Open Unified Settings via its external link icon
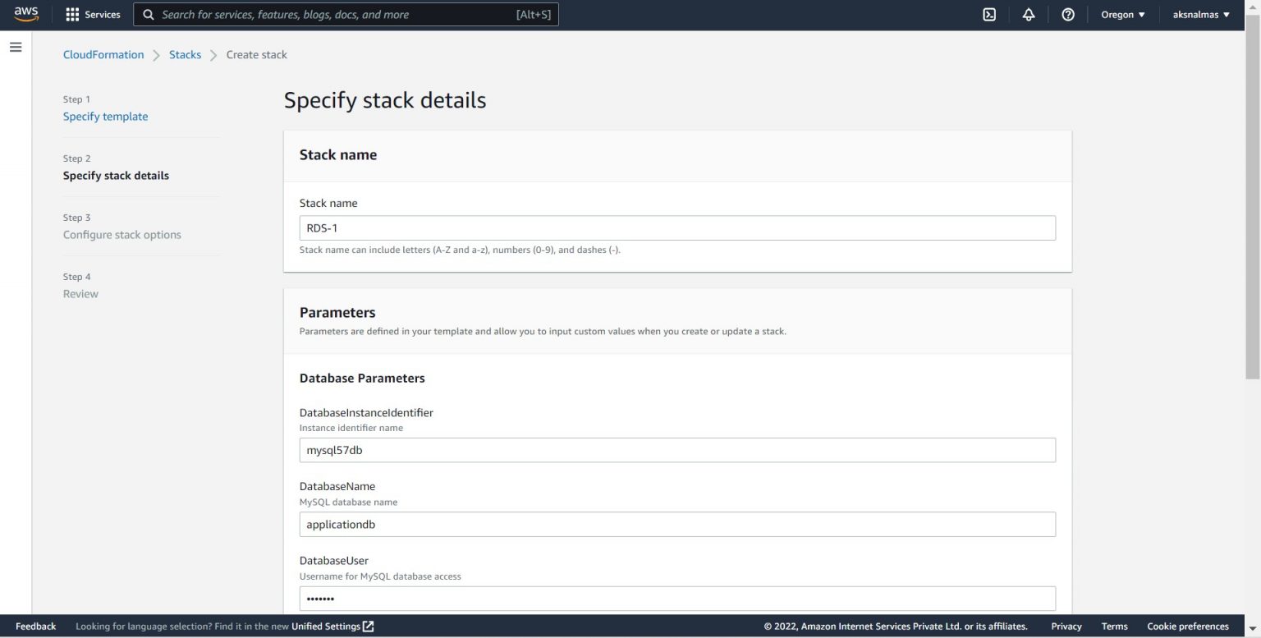Viewport: 1261px width, 638px height. point(367,626)
